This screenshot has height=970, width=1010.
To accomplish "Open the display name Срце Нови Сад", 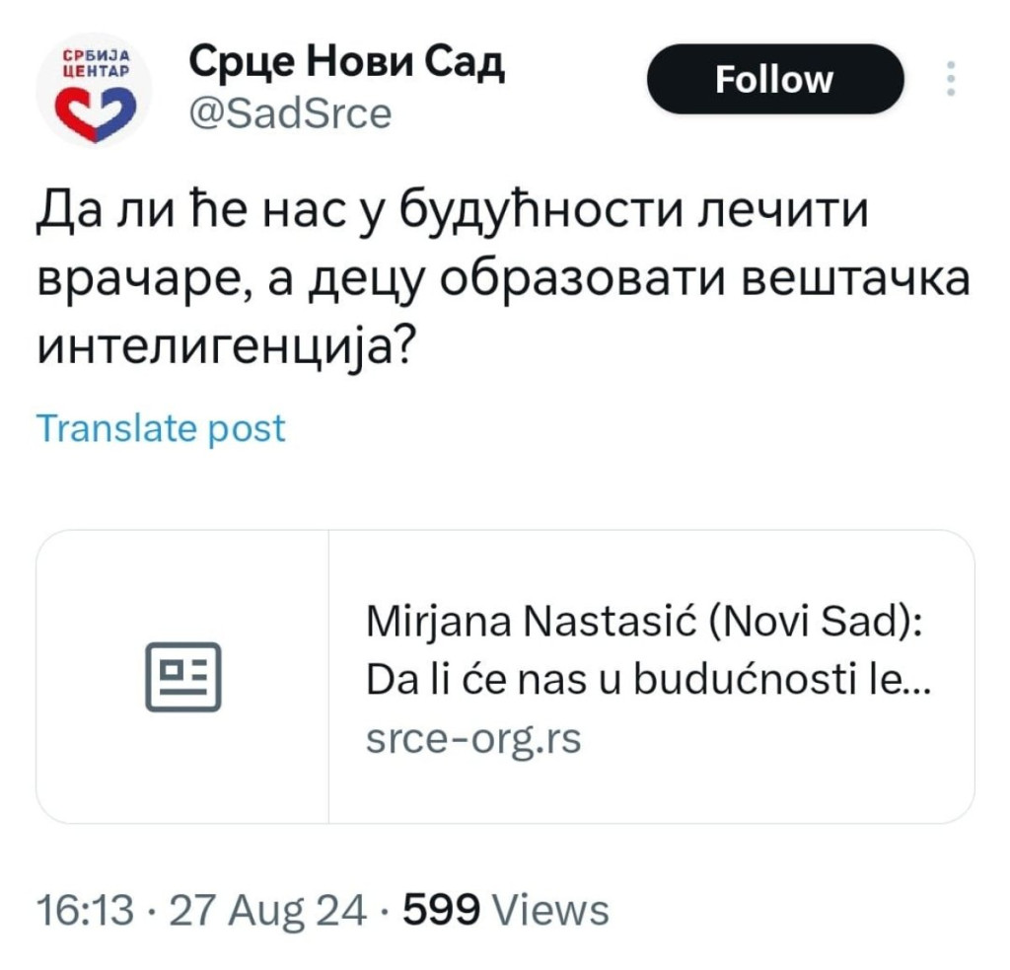I will pos(346,64).
